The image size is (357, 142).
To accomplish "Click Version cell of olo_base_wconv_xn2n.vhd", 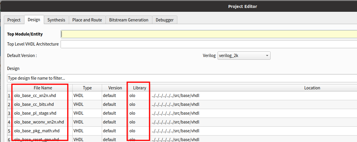I will [x=115, y=122].
